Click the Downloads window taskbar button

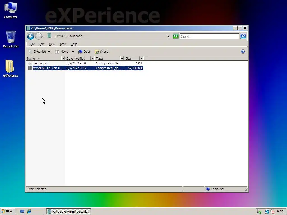coord(68,212)
